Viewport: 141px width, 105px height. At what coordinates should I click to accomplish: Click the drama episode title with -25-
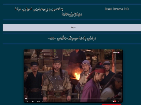pyautogui.click(x=72, y=38)
